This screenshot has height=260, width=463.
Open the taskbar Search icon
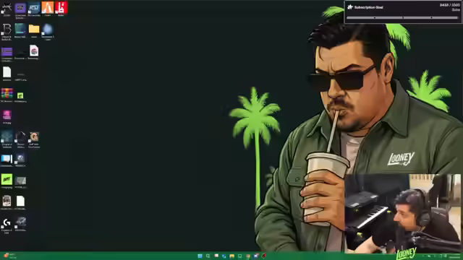click(x=208, y=256)
